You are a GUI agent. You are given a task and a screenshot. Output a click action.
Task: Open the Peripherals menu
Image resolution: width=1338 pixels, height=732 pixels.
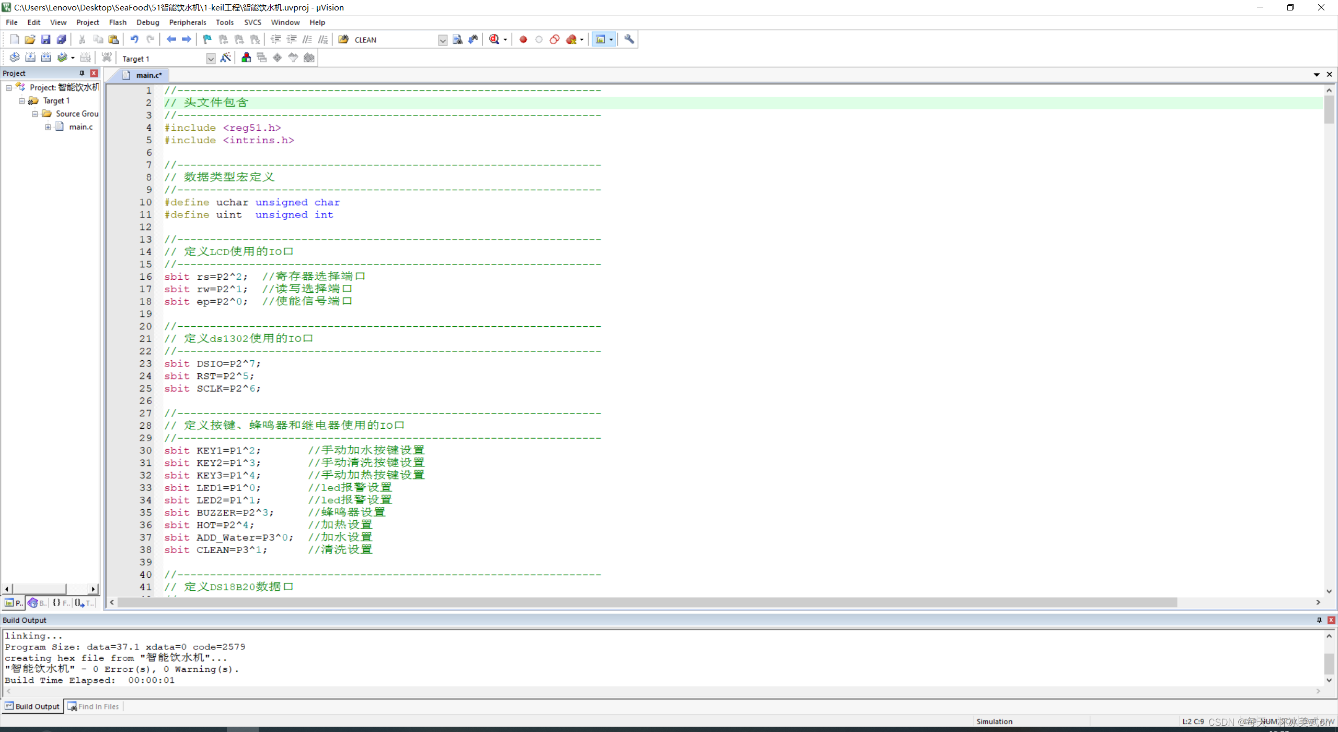pos(187,22)
